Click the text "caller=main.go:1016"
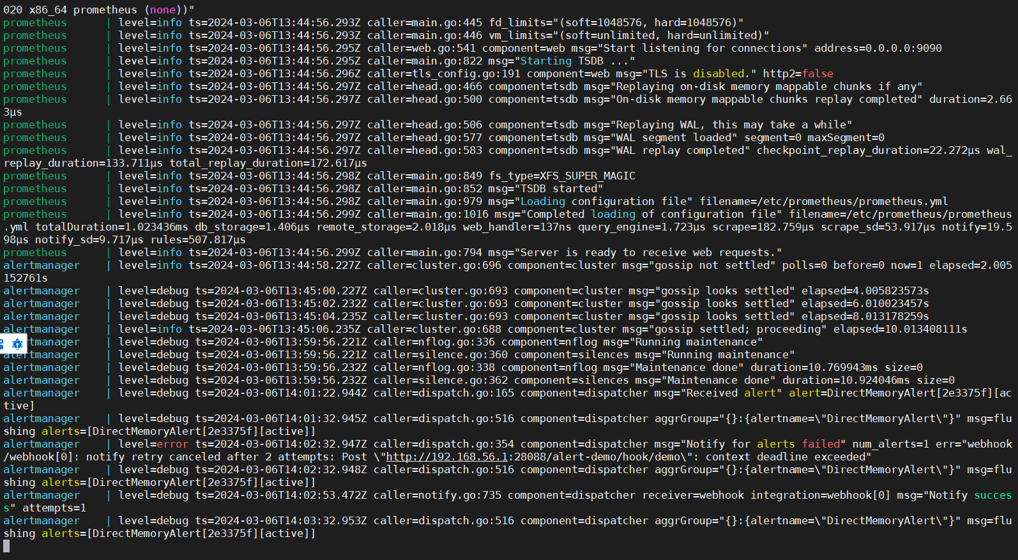The height and width of the screenshot is (560, 1018). (x=428, y=214)
